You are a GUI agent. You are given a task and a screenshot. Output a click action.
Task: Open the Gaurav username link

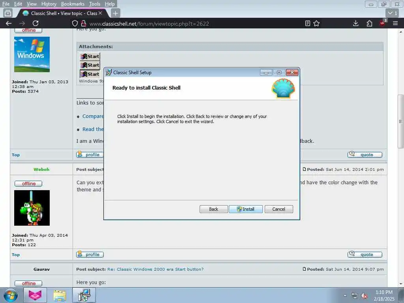[41, 269]
